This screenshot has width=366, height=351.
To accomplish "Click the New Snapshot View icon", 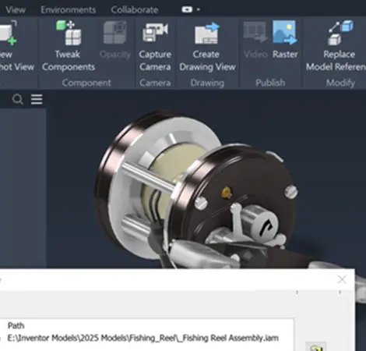I will point(8,33).
